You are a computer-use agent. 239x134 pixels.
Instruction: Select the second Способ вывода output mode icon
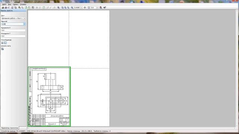[5, 43]
